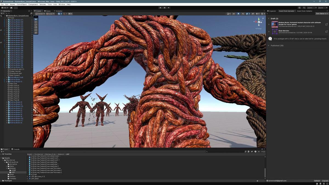
Task: Toggle Project hidden packages visibility count
Action: pos(263,152)
